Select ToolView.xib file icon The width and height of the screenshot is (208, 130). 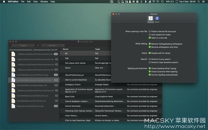click(13, 101)
